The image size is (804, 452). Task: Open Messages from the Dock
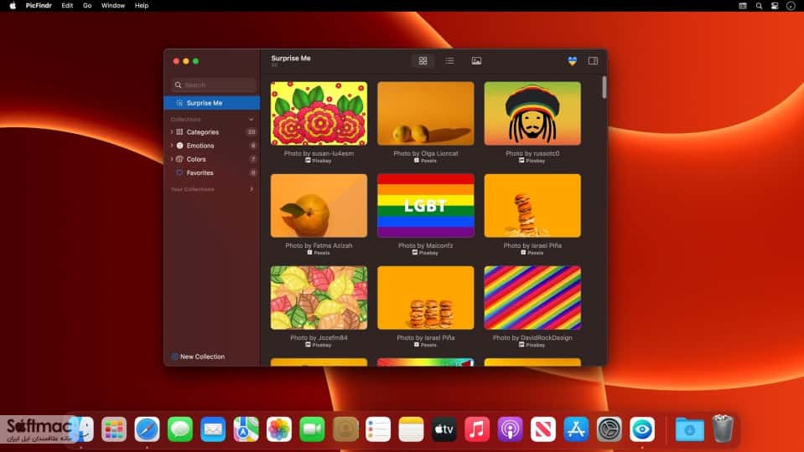(x=180, y=429)
